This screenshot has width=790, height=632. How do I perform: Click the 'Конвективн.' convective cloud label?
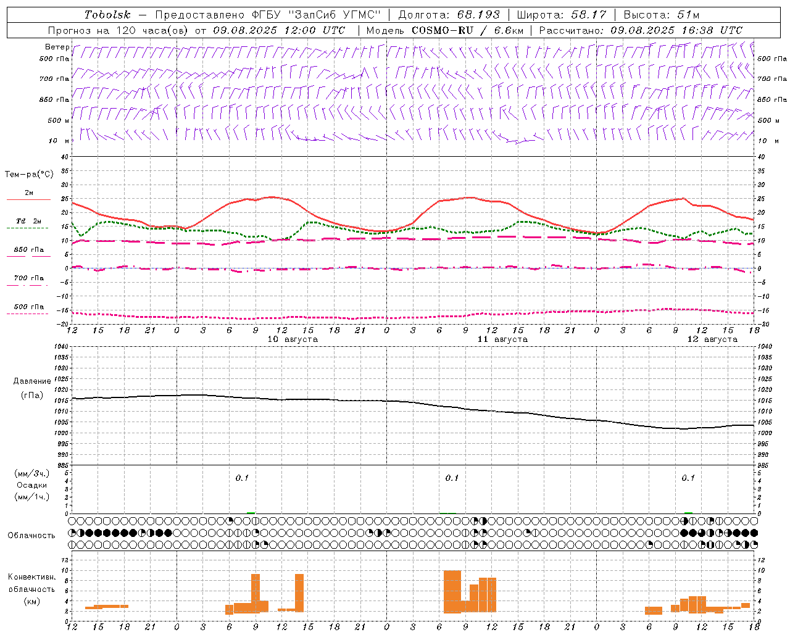click(31, 577)
